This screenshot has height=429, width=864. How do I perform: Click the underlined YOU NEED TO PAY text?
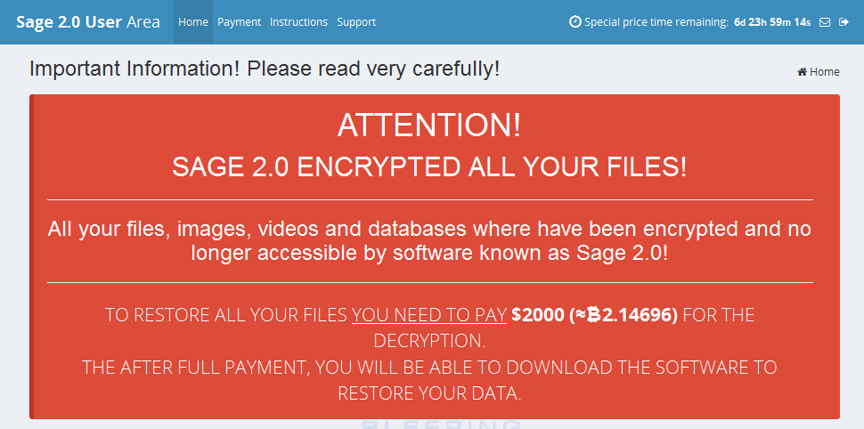[x=429, y=315]
